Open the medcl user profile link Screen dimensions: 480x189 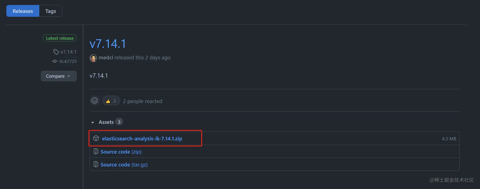coord(106,57)
